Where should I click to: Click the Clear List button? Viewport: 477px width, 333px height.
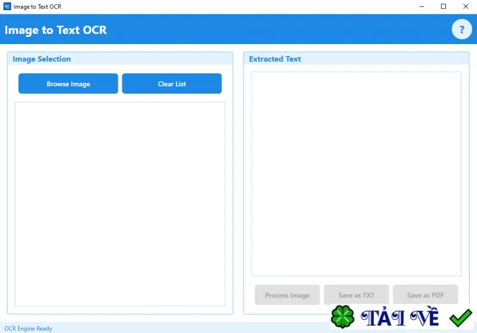click(x=172, y=83)
